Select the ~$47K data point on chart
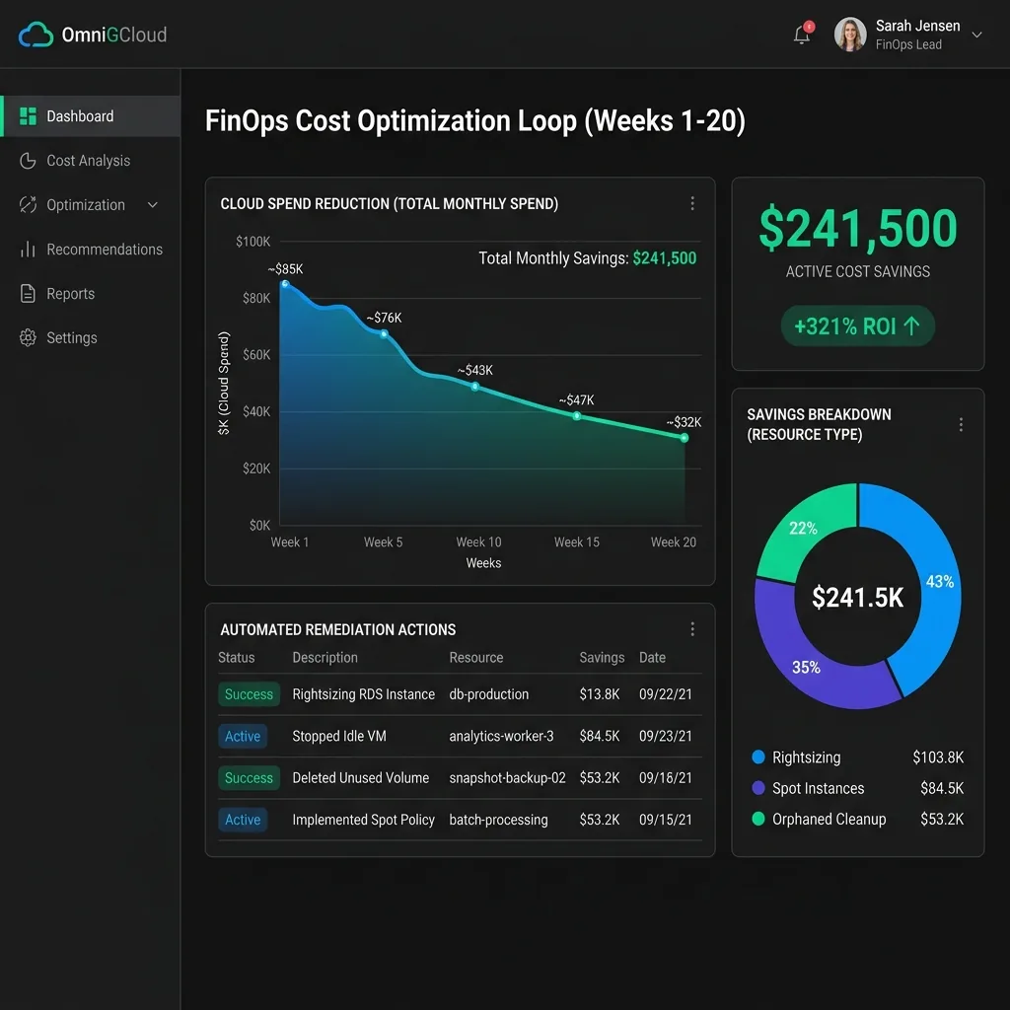Screen dimensions: 1010x1010 click(577, 417)
